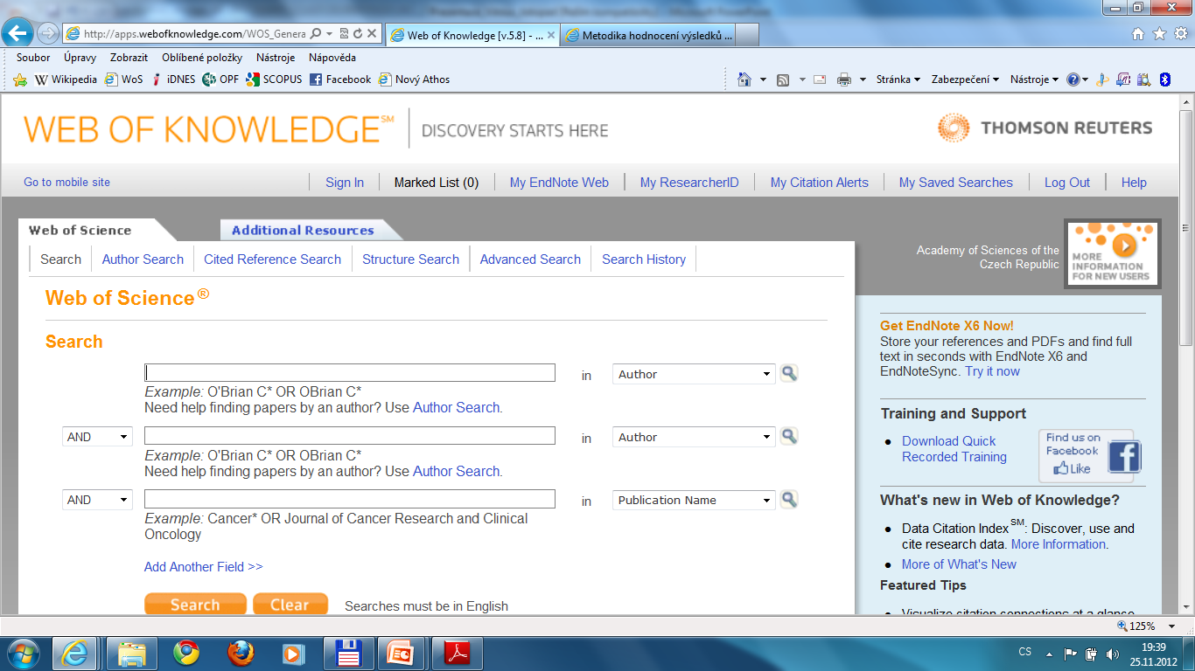Click the Facebook logo in Find us on Facebook
1195x671 pixels.
pos(1124,457)
